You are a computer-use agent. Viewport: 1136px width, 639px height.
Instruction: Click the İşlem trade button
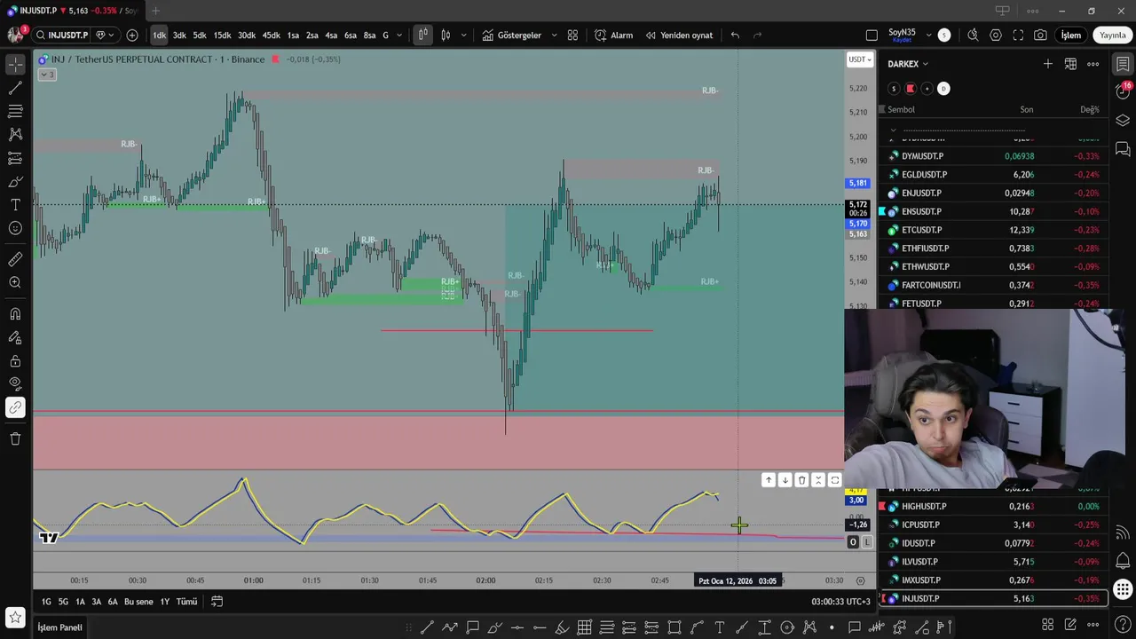(x=1071, y=35)
